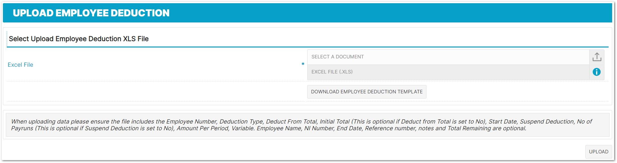The width and height of the screenshot is (617, 163).
Task: Click Amount Per Period text in the note
Action: click(202, 128)
